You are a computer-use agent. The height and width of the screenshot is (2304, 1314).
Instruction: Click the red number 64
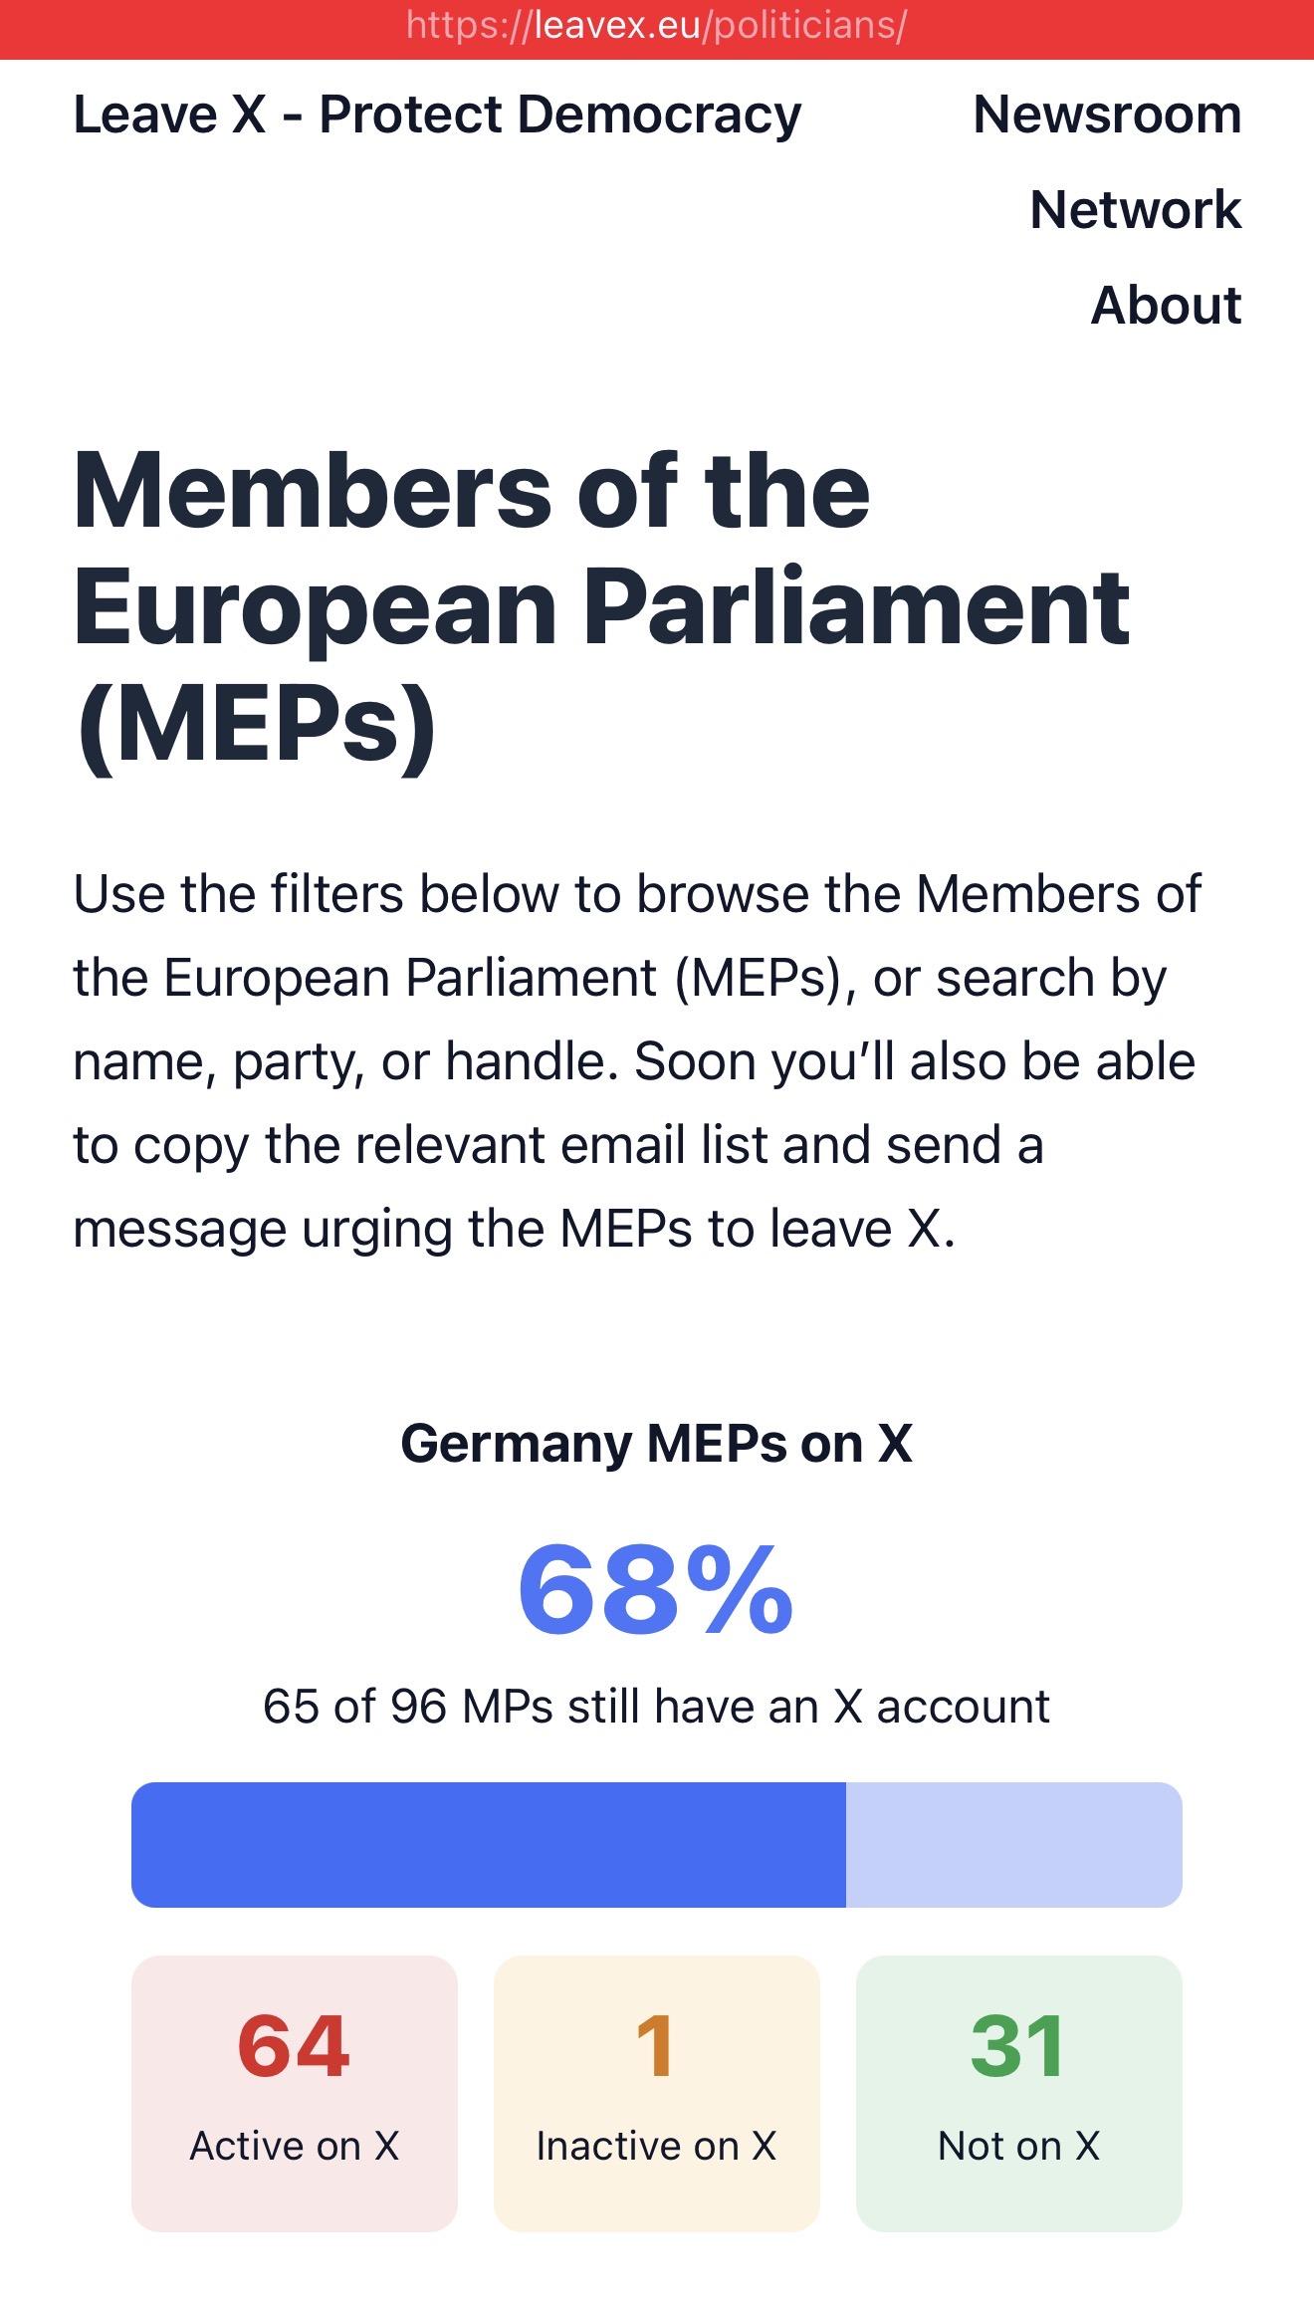tap(294, 2046)
